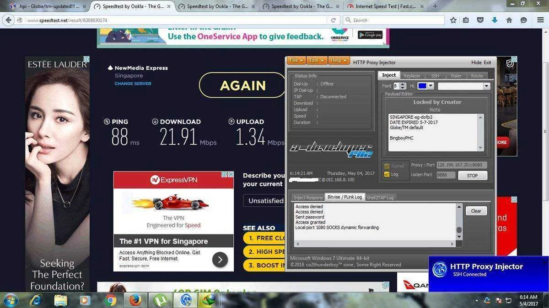Screen dimensions: 549x308
Task: Click the blue HL color swatch
Action: (x=422, y=86)
